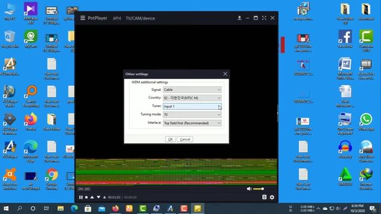Image resolution: width=381 pixels, height=214 pixels.
Task: Pin PotPlayer always on top
Action: point(239,18)
